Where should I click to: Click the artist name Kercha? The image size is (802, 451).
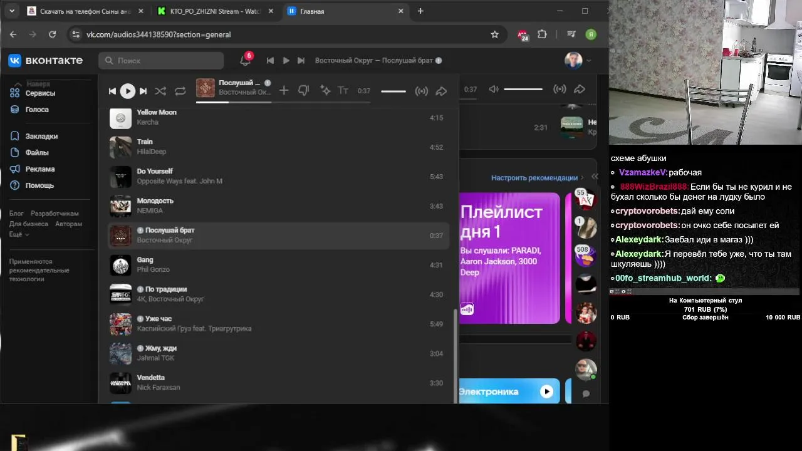click(x=148, y=122)
